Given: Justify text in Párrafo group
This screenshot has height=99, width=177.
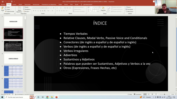Looking at the screenshot, I should pos(64,11).
